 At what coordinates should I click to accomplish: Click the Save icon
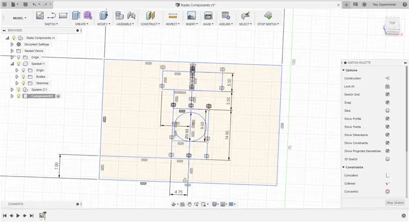[25, 5]
